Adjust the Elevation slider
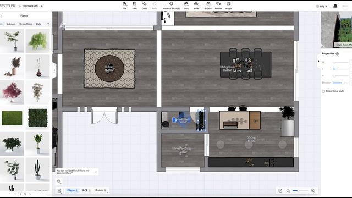Screen dimensions: 352x198 click(340, 82)
